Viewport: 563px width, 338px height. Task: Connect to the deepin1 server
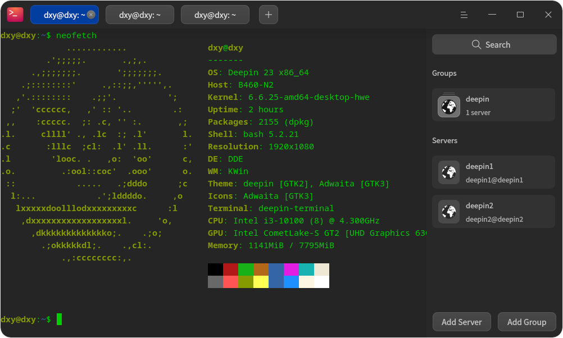[494, 172]
